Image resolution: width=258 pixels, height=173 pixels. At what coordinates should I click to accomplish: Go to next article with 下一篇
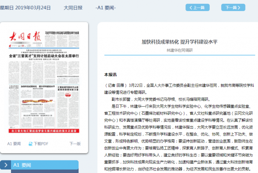(x=233, y=7)
